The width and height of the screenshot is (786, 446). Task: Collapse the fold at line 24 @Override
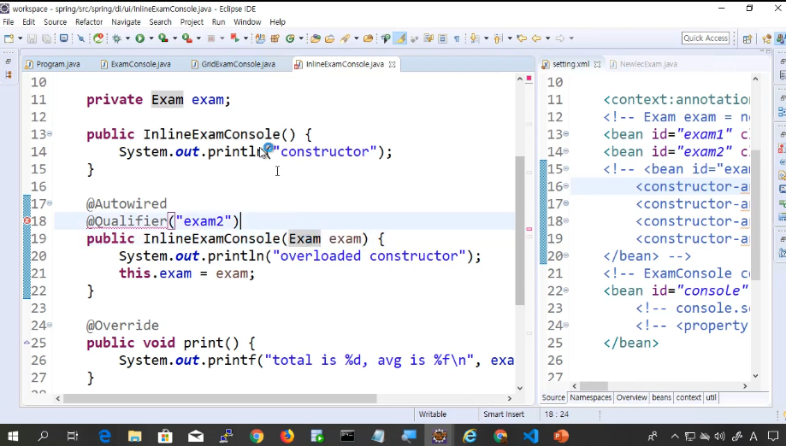pos(50,325)
